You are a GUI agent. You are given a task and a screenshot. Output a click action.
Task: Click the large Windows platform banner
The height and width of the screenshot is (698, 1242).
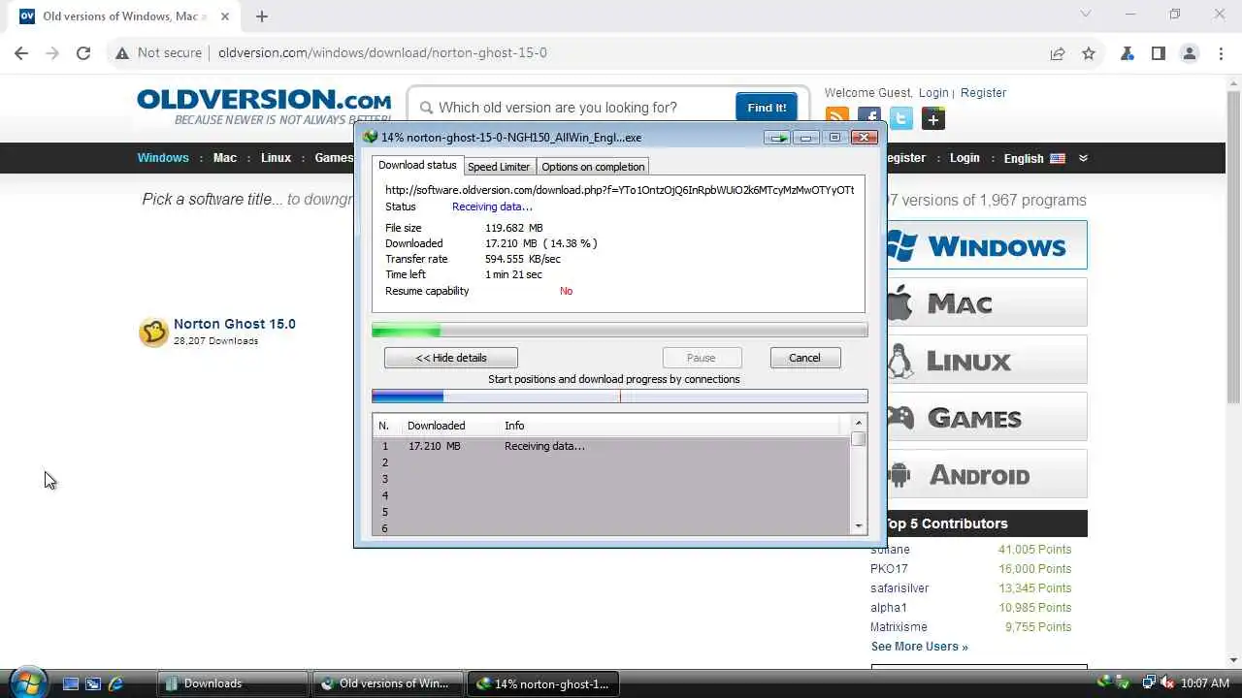click(x=987, y=244)
